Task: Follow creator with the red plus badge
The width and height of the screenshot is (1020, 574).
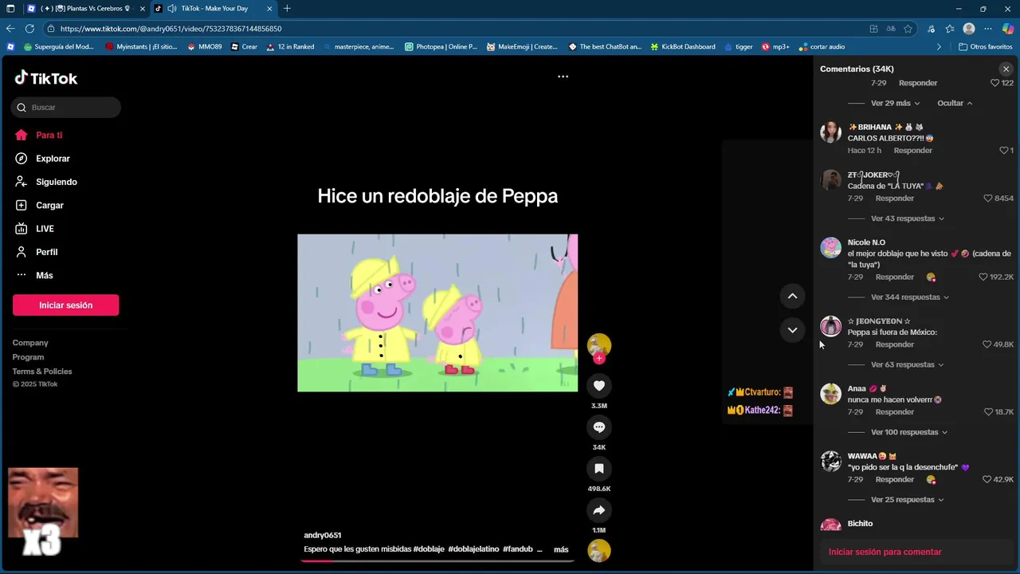Action: coord(599,359)
